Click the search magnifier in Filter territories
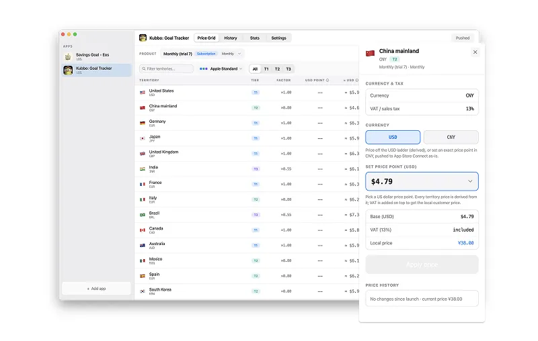This screenshot has width=538, height=341. click(x=144, y=69)
